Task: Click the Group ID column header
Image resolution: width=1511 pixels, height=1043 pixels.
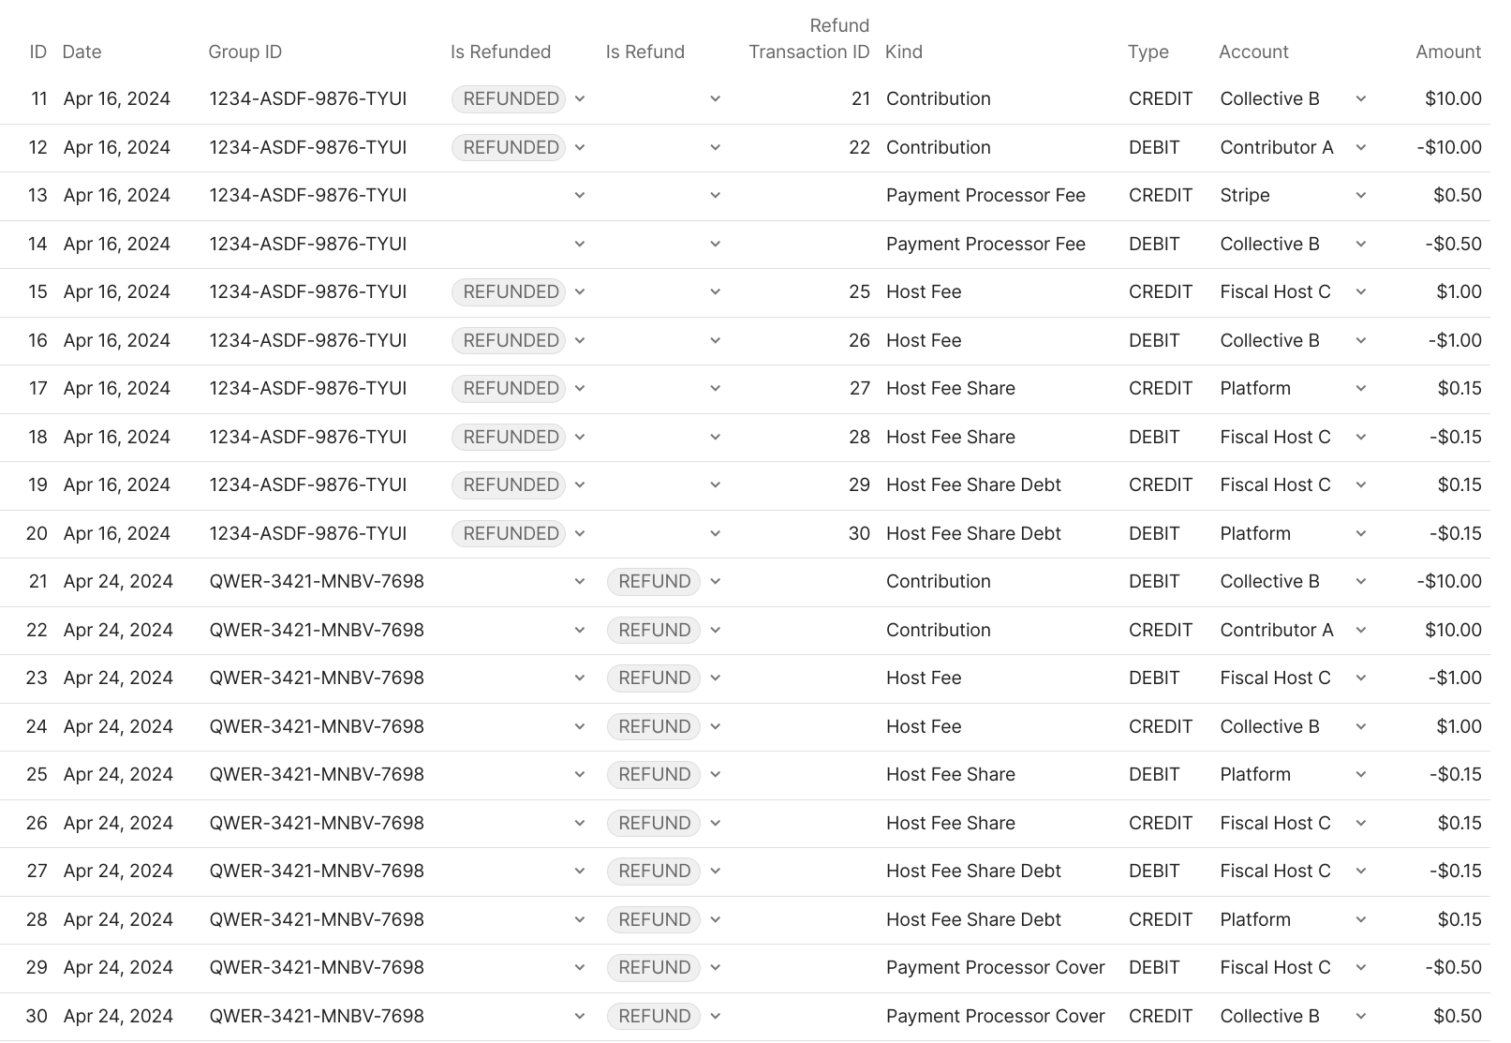Action: pos(244,52)
